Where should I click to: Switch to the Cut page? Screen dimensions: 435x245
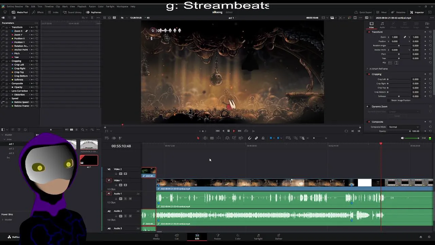177,236
